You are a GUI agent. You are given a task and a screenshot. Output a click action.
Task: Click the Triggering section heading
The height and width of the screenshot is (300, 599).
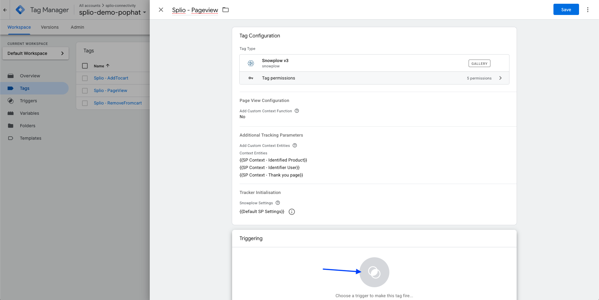click(251, 238)
